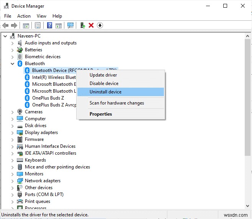The height and width of the screenshot is (219, 252).
Task: Click the Bluetooth category icon
Action: [x=20, y=64]
